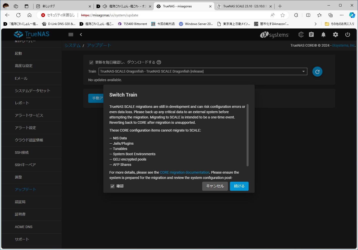The height and width of the screenshot is (250, 358).
Task: Toggle the TrueNAS sidebar hamburger menu
Action: click(x=71, y=35)
